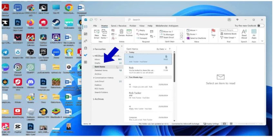This screenshot has width=274, height=137.
Task: Open the Address Book
Action: pos(229,34)
